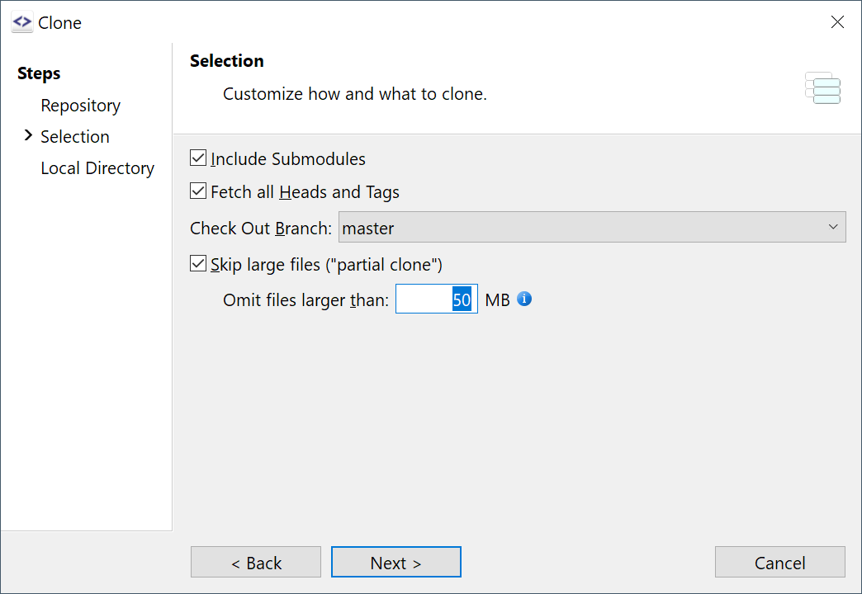862x594 pixels.
Task: Click the Clone app icon in title bar
Action: (x=22, y=22)
